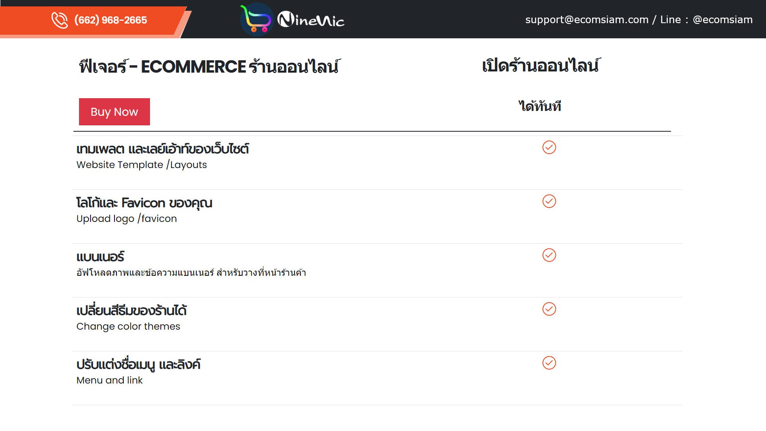
Task: Toggle the Change color themes checkmark
Action: (549, 309)
